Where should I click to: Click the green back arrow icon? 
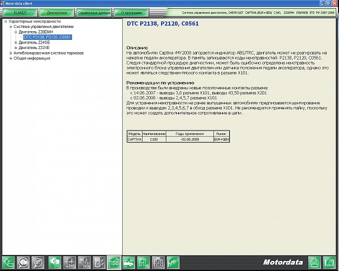pos(8,263)
